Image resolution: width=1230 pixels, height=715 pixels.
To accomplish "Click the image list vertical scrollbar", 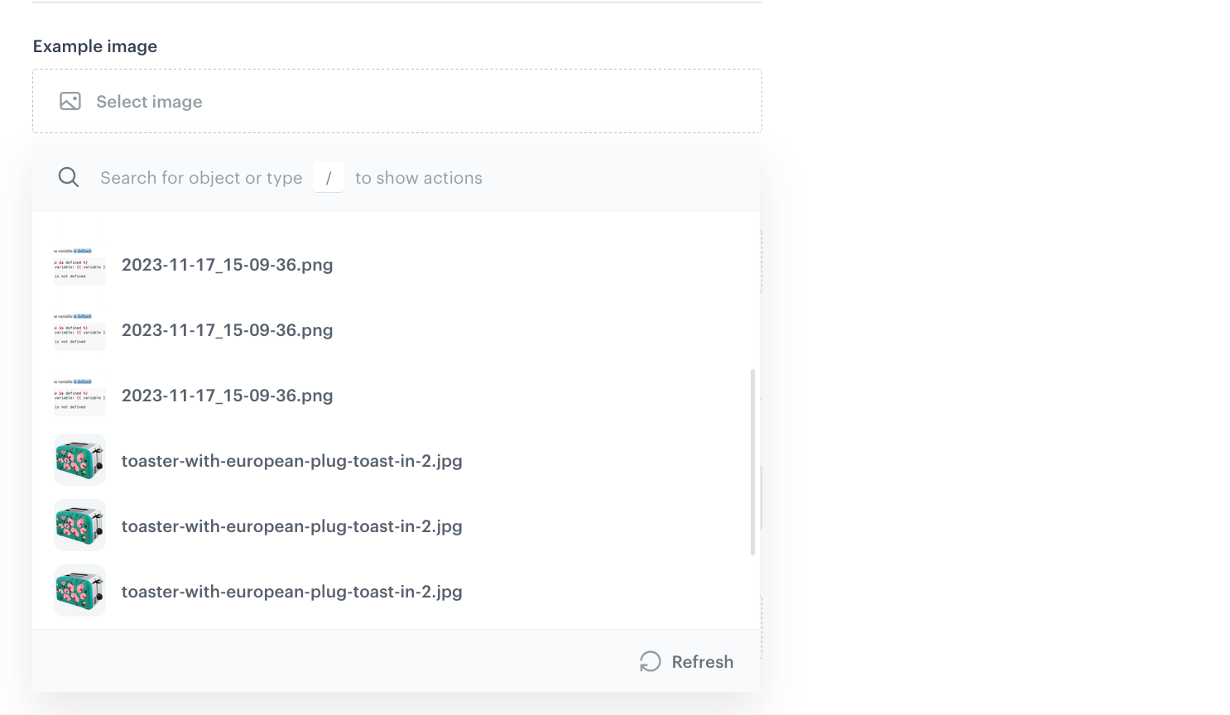I will (x=752, y=462).
